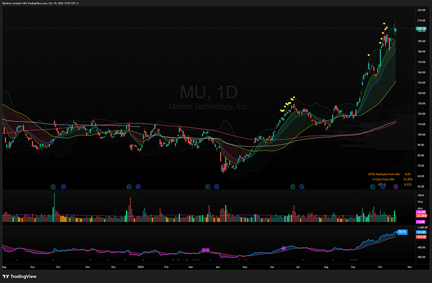Click the latest candlestick near 202
Screen dimensions: 432x283
395,31
